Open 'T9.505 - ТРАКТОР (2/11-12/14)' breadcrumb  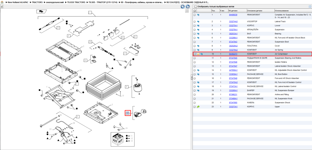click(103, 2)
